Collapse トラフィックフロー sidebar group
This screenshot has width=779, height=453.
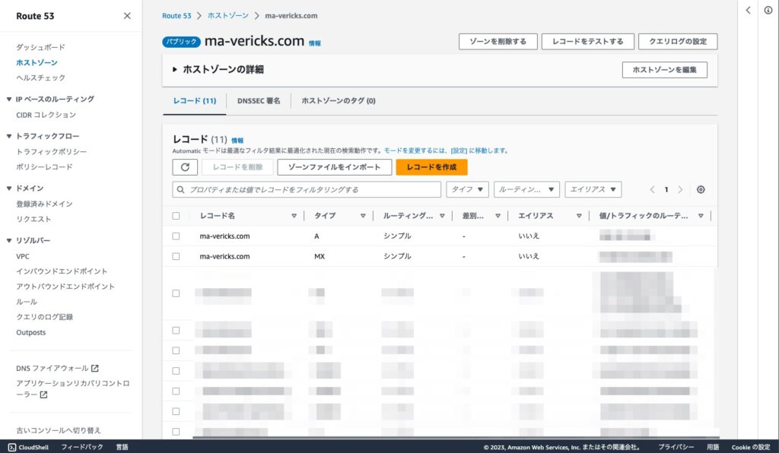[x=8, y=136]
